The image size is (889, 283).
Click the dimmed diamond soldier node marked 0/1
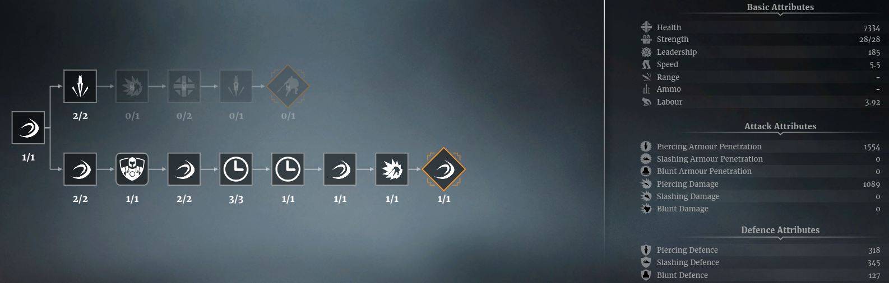coord(288,86)
